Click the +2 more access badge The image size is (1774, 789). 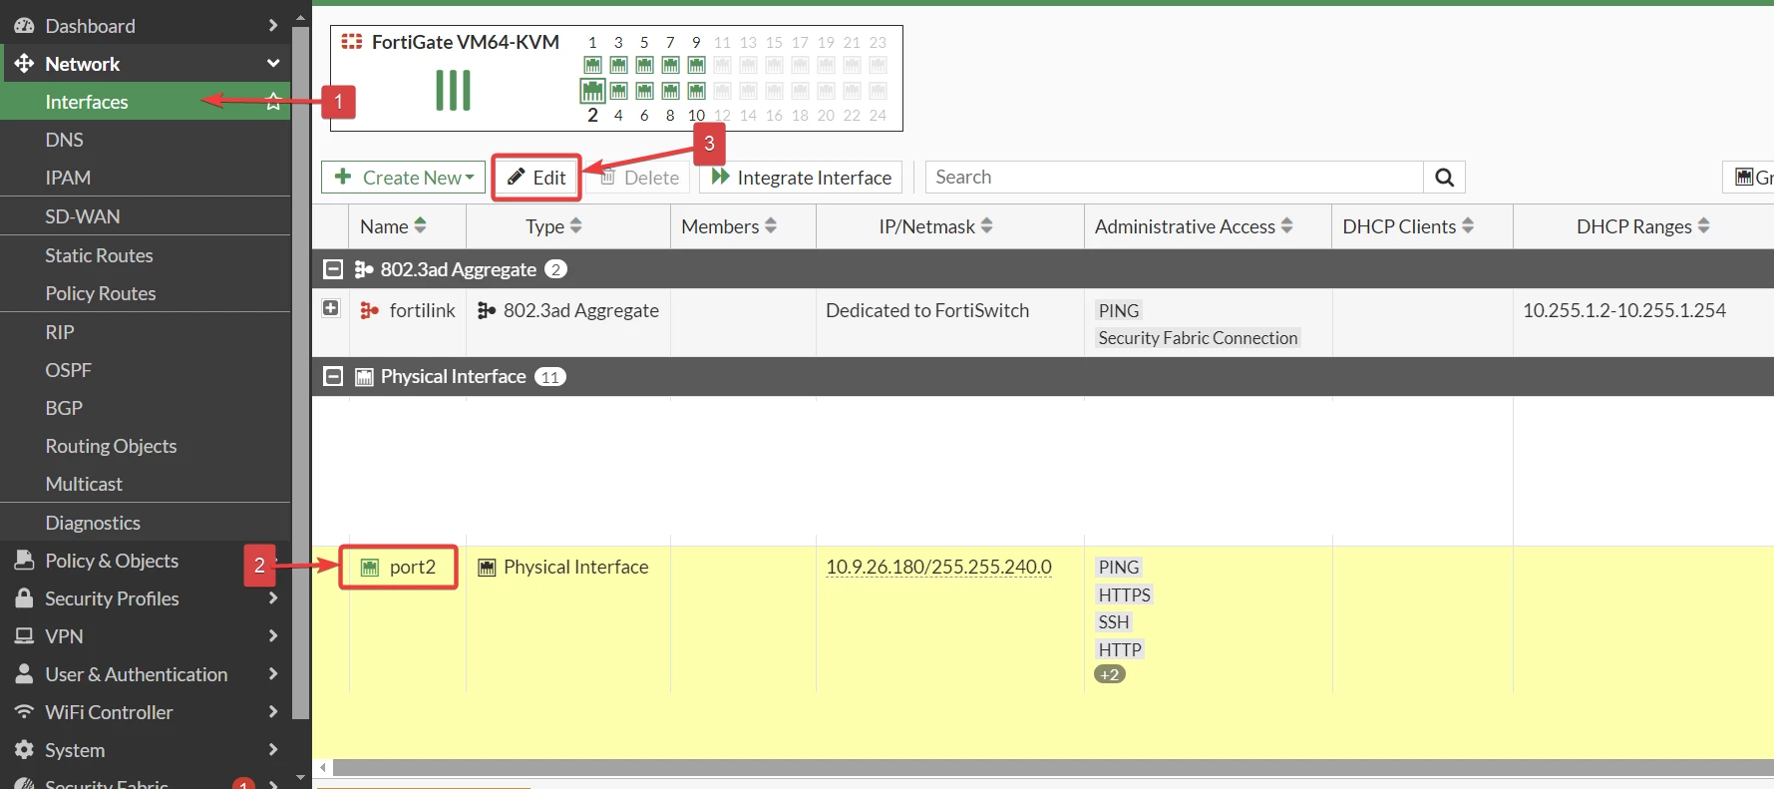click(x=1110, y=675)
